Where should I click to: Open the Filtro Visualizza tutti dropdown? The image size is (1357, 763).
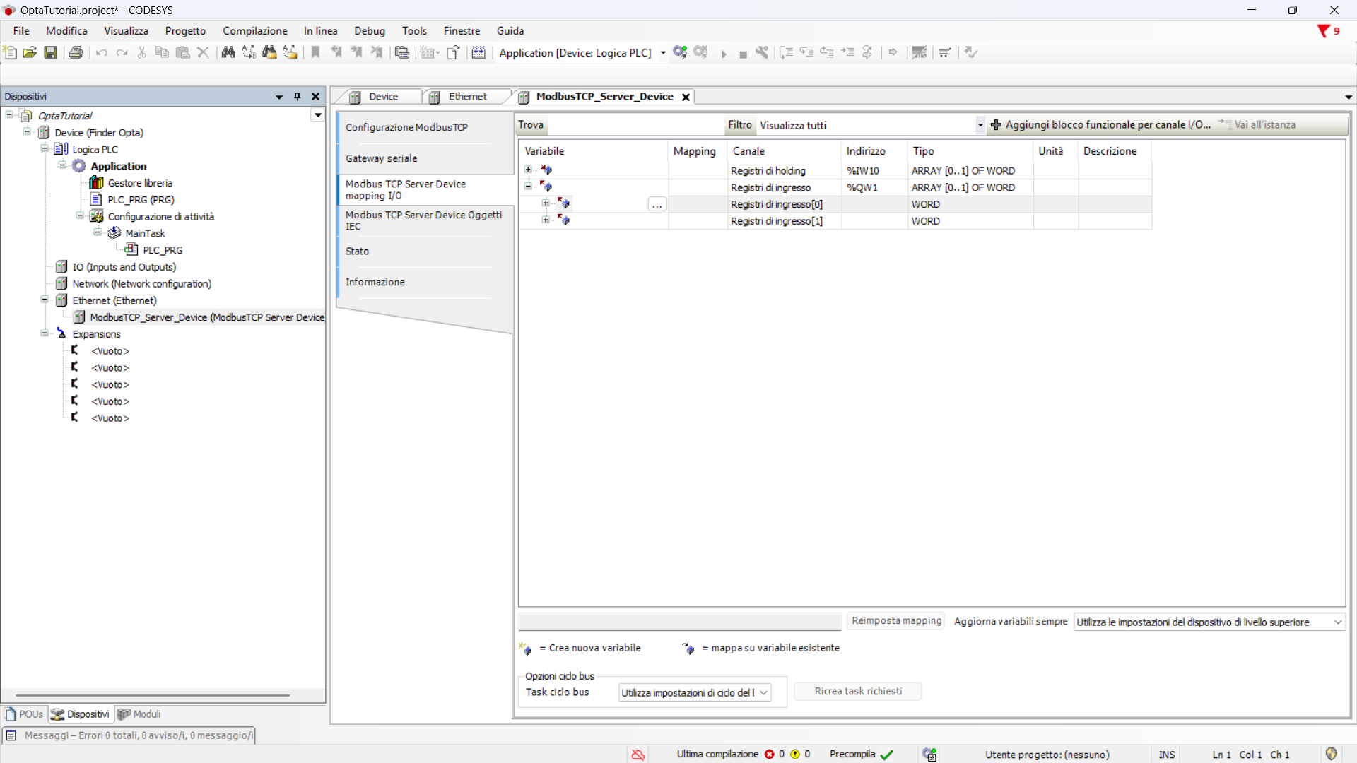pos(980,125)
